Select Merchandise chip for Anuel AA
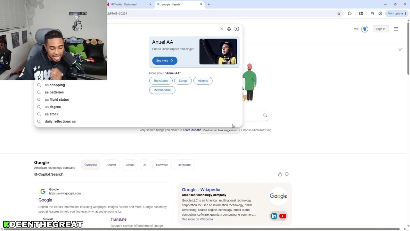This screenshot has height=231, width=410. (162, 90)
